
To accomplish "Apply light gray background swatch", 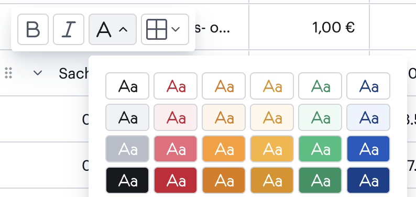I will tap(127, 117).
